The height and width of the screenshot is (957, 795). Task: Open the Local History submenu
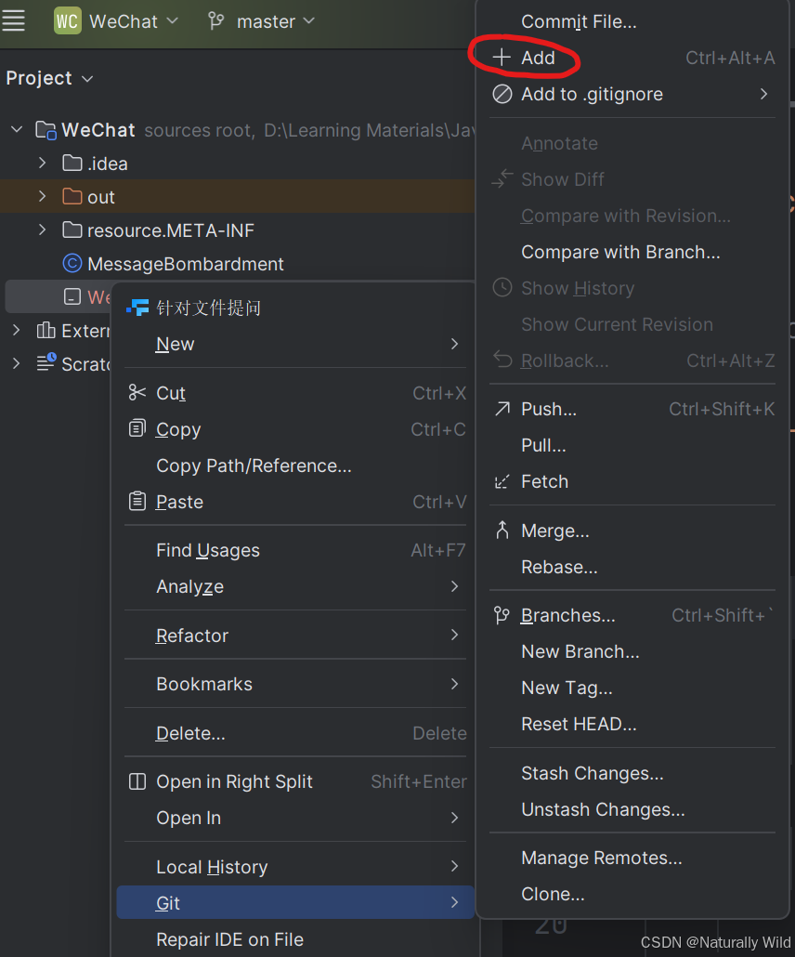click(x=295, y=867)
